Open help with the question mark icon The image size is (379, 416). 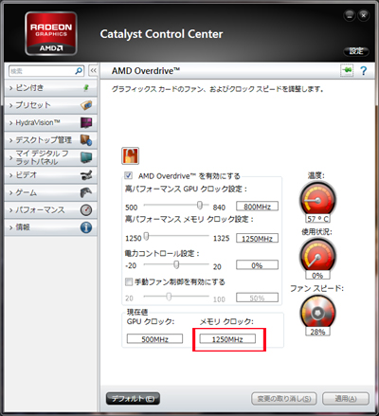click(x=364, y=71)
